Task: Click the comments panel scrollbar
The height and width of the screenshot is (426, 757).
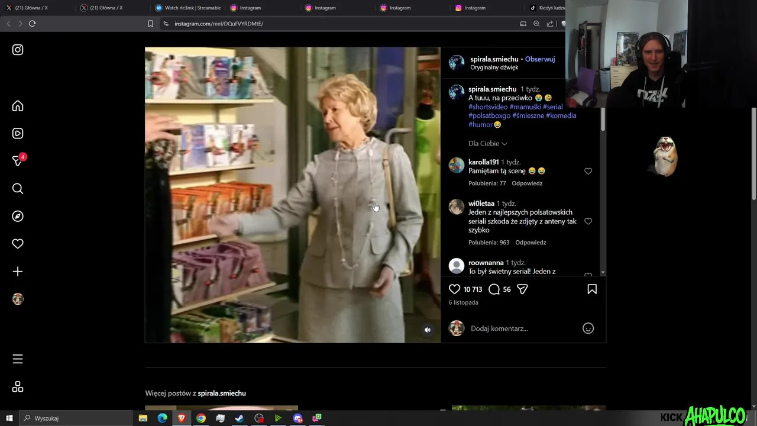Action: [x=603, y=118]
